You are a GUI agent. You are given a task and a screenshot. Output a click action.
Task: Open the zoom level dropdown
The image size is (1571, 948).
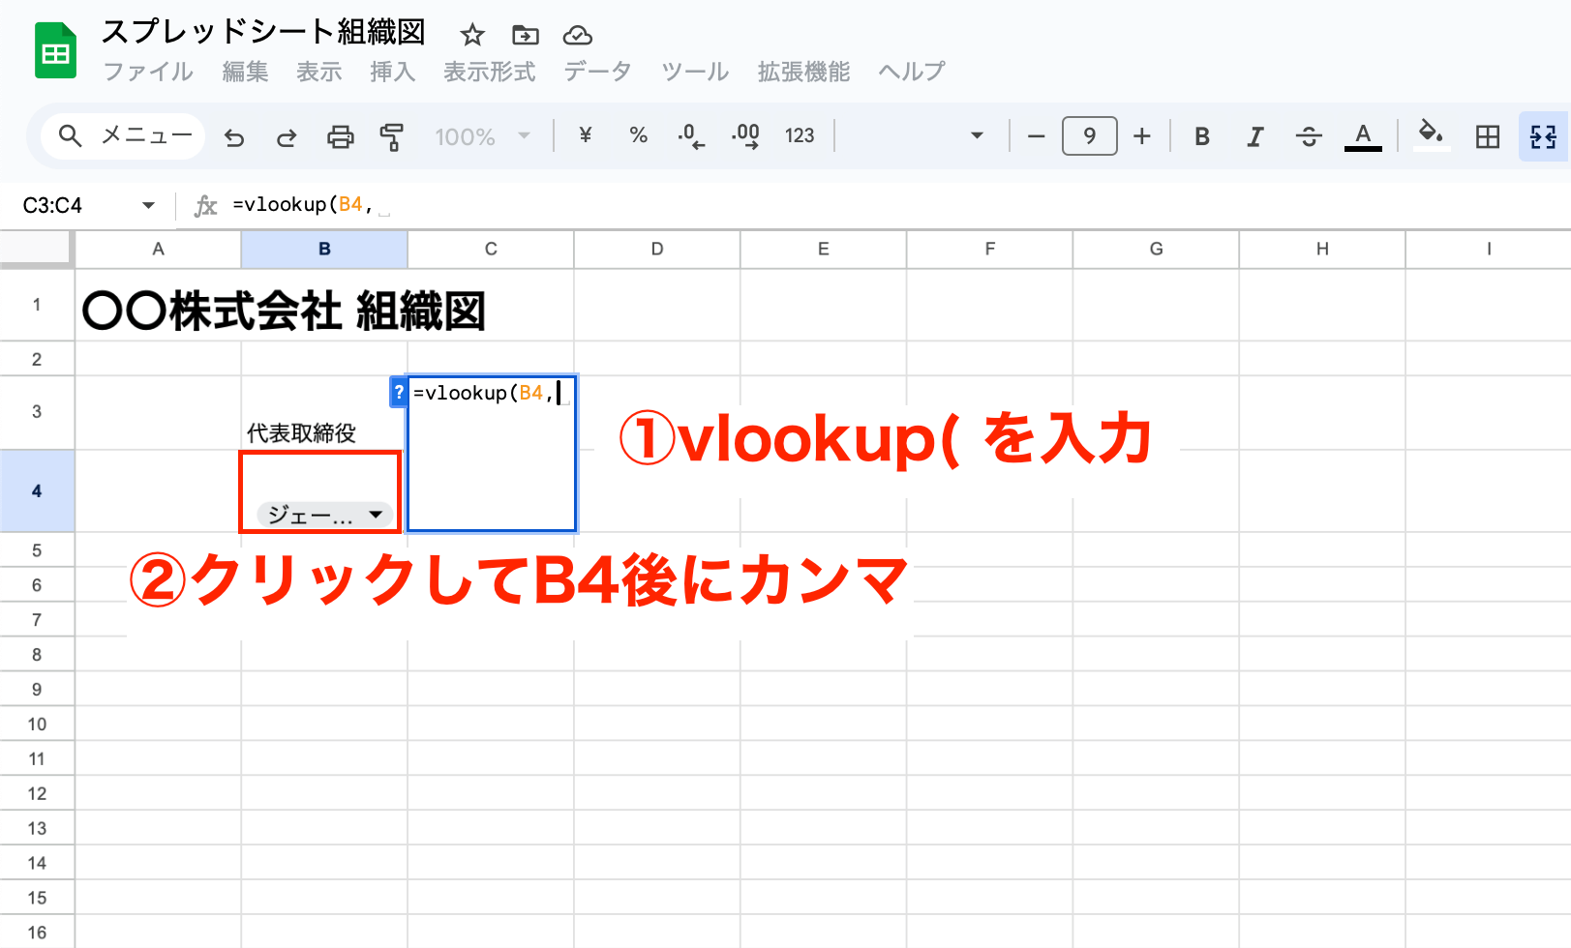coord(484,136)
